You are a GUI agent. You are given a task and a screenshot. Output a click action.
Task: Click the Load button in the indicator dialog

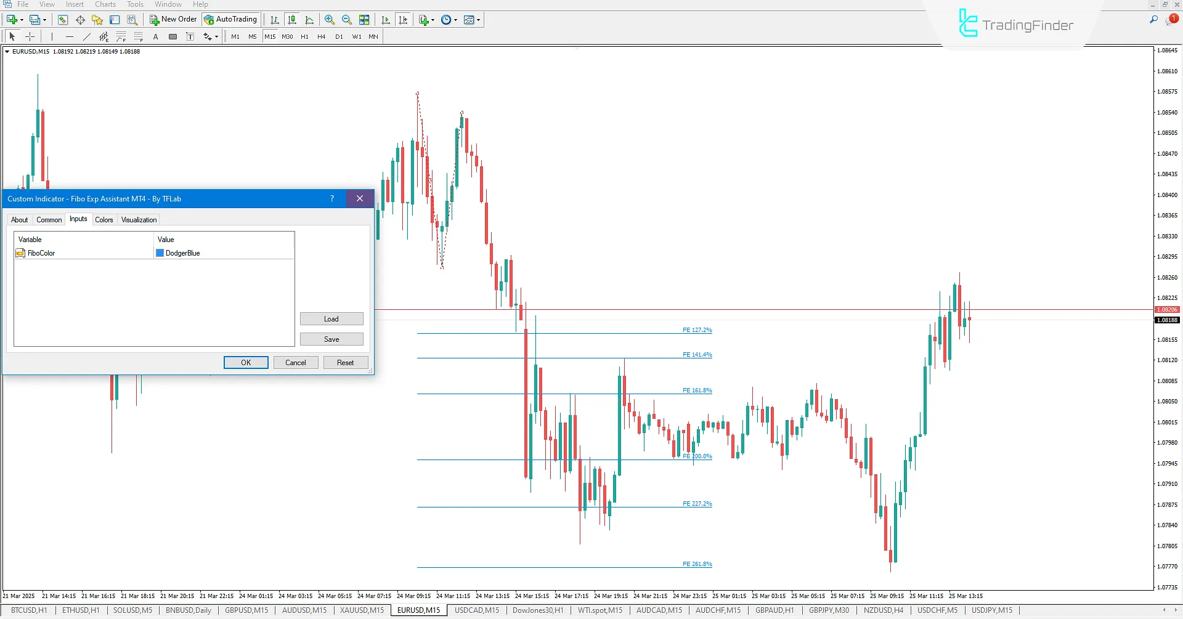331,318
